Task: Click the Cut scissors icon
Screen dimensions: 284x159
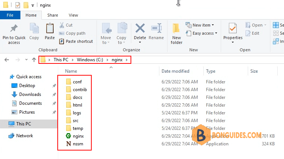Action: pos(62,25)
